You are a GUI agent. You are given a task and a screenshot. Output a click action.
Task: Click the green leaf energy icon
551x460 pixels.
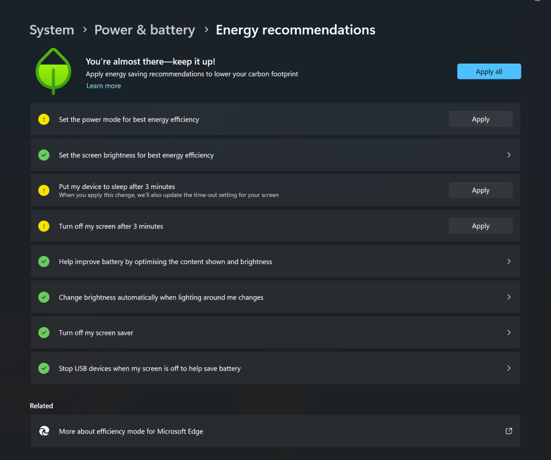pos(53,71)
